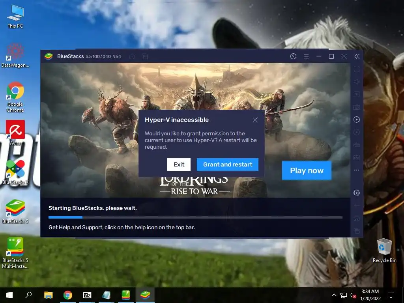Image resolution: width=404 pixels, height=303 pixels.
Task: Select Google Chrome desktop shortcut
Action: (x=15, y=97)
